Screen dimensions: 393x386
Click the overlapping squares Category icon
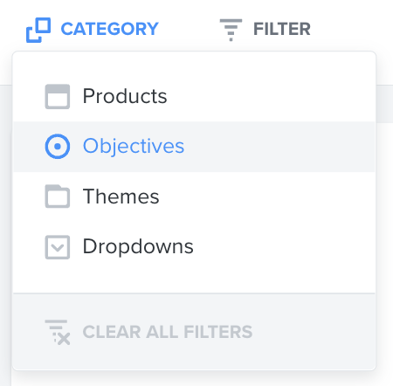38,30
